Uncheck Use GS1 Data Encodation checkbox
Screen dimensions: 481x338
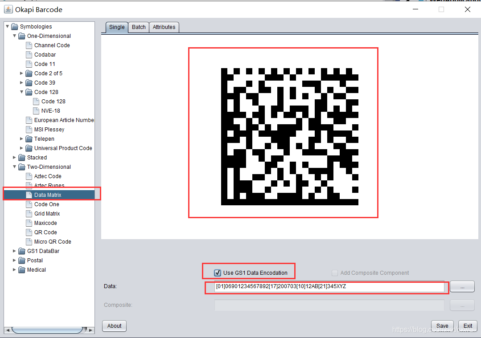(x=218, y=273)
